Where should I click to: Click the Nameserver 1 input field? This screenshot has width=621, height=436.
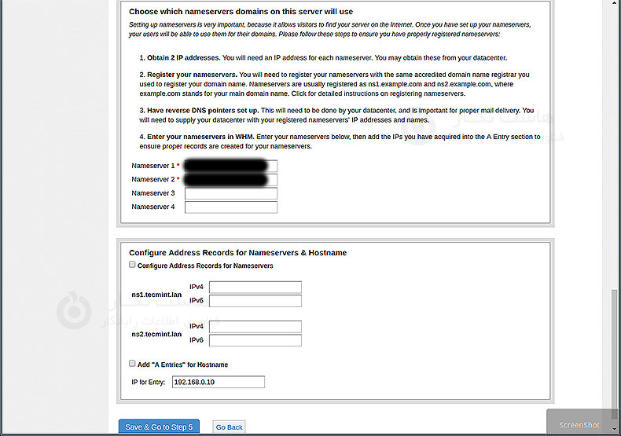tap(230, 166)
